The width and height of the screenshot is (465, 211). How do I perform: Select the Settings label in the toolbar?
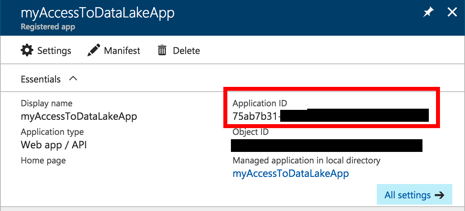click(x=54, y=51)
